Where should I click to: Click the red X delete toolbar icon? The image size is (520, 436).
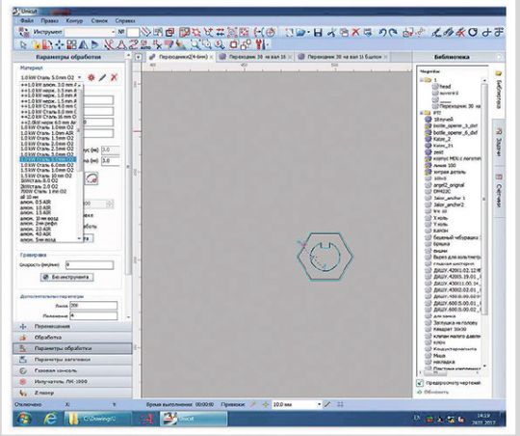coord(355,32)
